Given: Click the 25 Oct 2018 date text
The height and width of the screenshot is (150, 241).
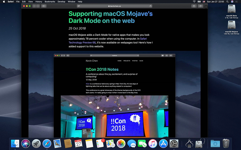Looking at the screenshot, I should click(x=77, y=28).
